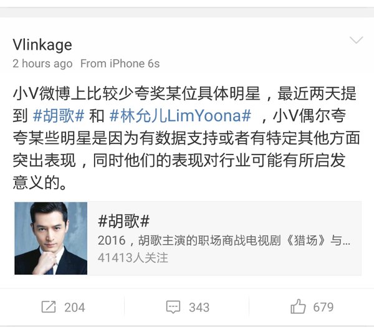This screenshot has width=374, height=327.
Task: Open topic description starting with 2016
Action: coord(224,240)
